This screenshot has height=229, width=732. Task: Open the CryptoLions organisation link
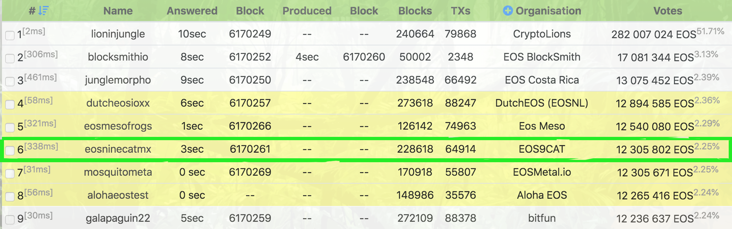[542, 34]
